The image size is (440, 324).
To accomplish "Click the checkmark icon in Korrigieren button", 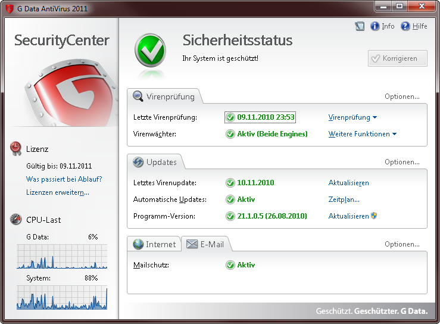I will pyautogui.click(x=376, y=58).
